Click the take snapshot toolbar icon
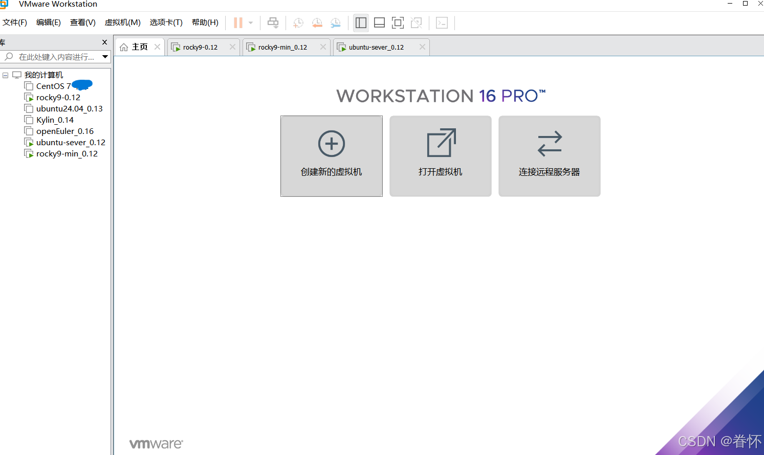 pos(298,22)
